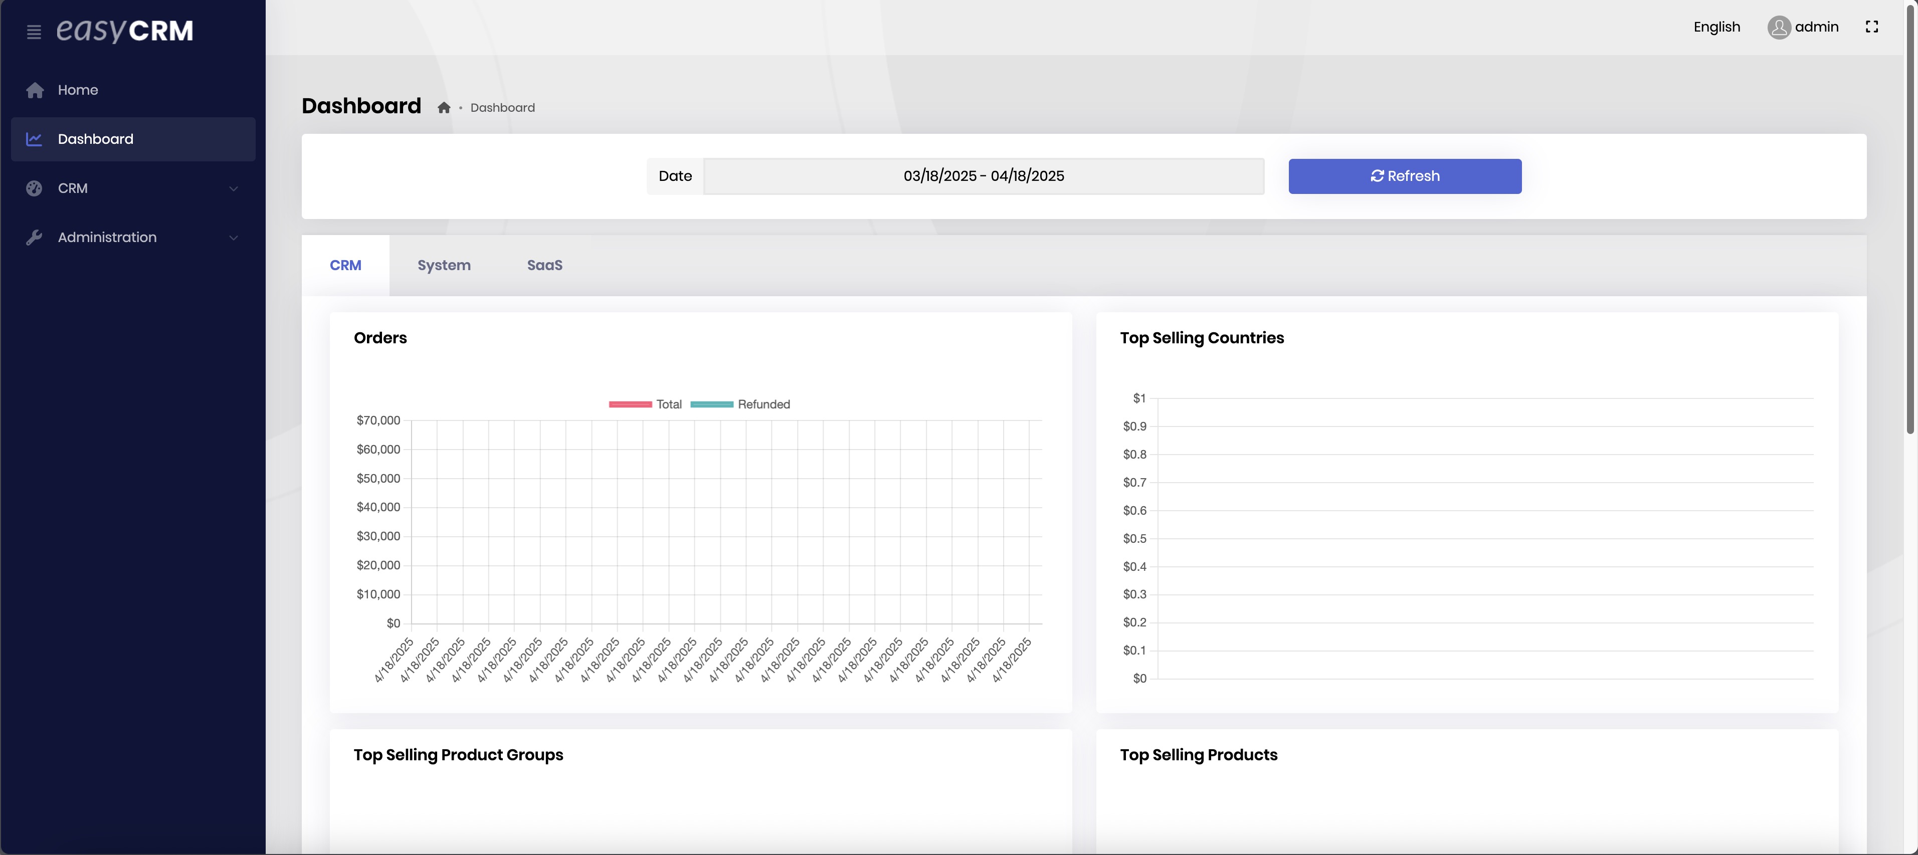Click the Home house icon in sidebar

(34, 90)
